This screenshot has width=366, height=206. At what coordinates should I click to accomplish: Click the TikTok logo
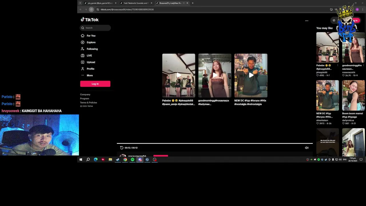point(89,19)
